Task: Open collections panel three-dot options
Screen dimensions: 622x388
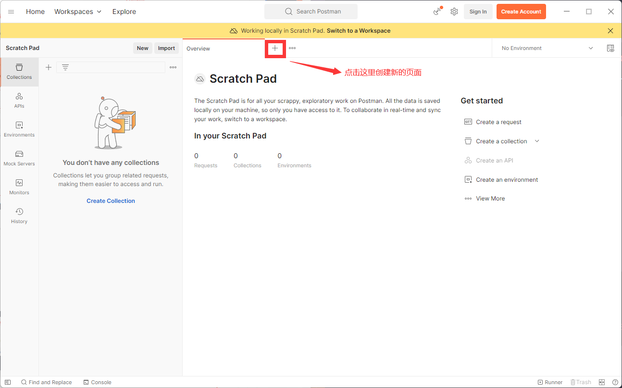Action: click(173, 67)
